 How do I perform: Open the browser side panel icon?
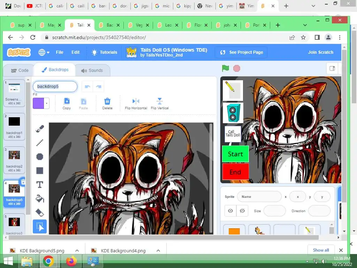coord(317,37)
